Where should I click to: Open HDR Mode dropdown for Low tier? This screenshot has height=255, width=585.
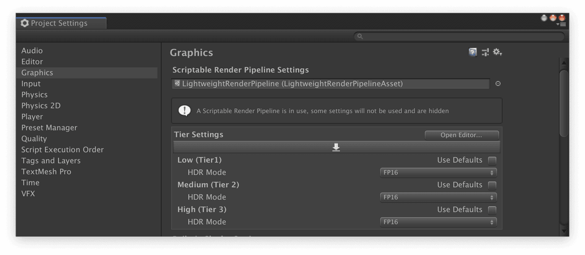[x=438, y=173]
